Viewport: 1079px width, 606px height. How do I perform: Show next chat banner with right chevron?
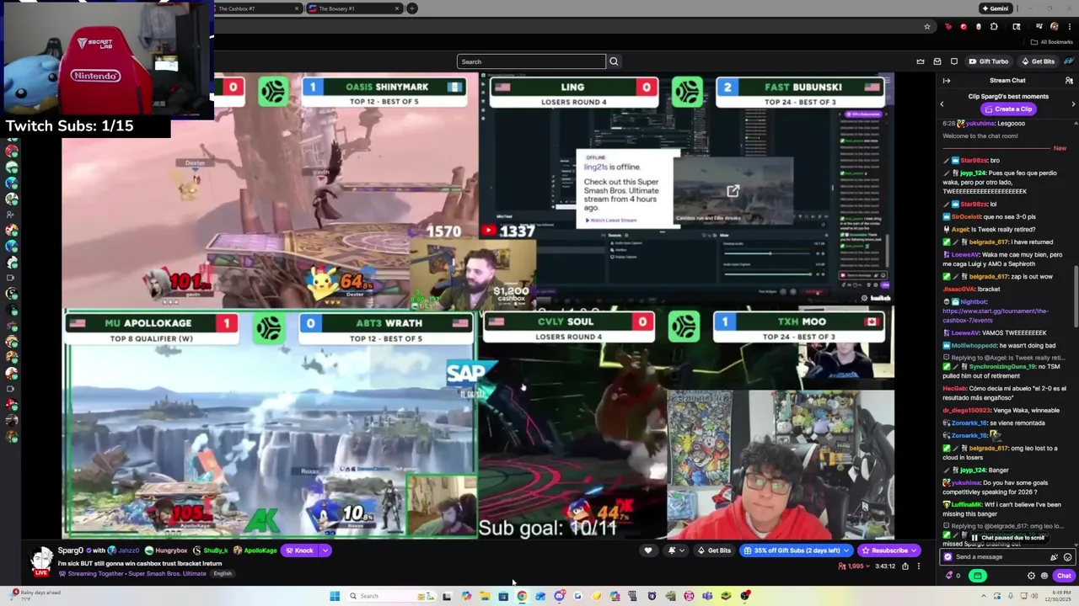click(1073, 104)
